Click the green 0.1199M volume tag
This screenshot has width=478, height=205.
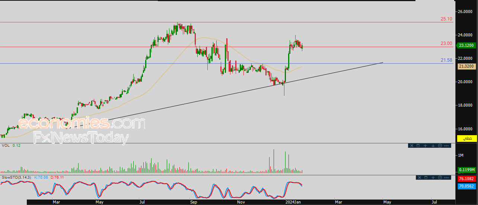click(467, 170)
